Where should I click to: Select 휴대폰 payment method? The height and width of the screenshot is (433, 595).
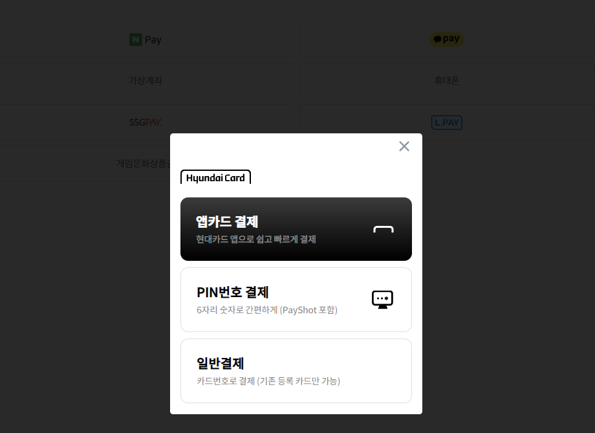447,80
